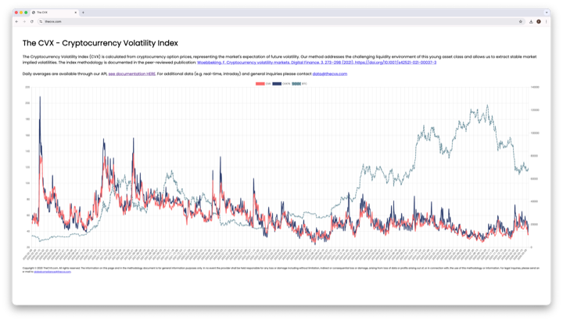
Task: Bookmark this page with the star icon
Action: (521, 22)
